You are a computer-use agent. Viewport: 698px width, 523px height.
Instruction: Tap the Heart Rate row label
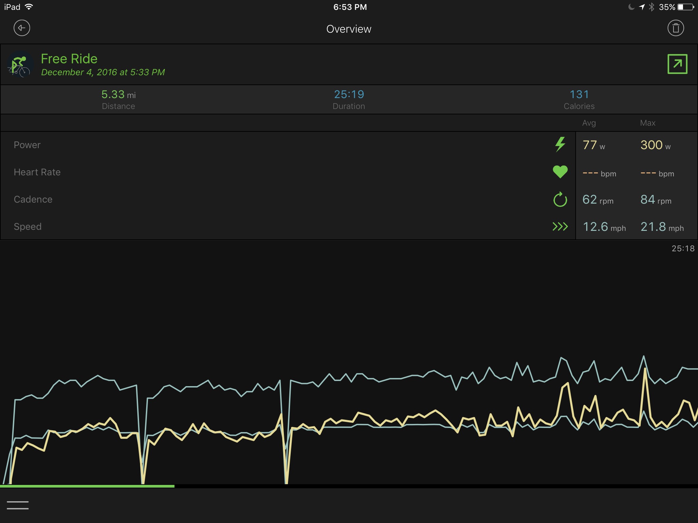coord(37,172)
